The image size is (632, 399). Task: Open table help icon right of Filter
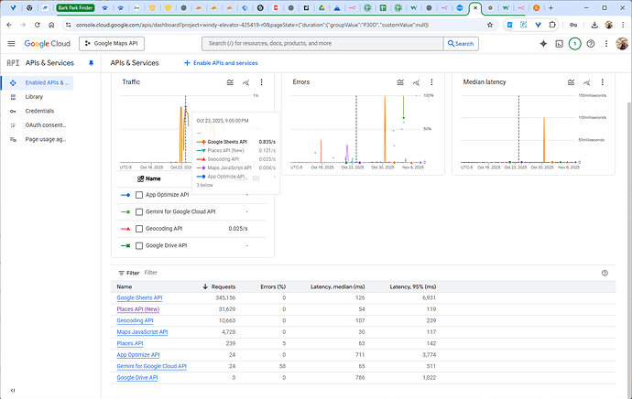click(x=605, y=273)
